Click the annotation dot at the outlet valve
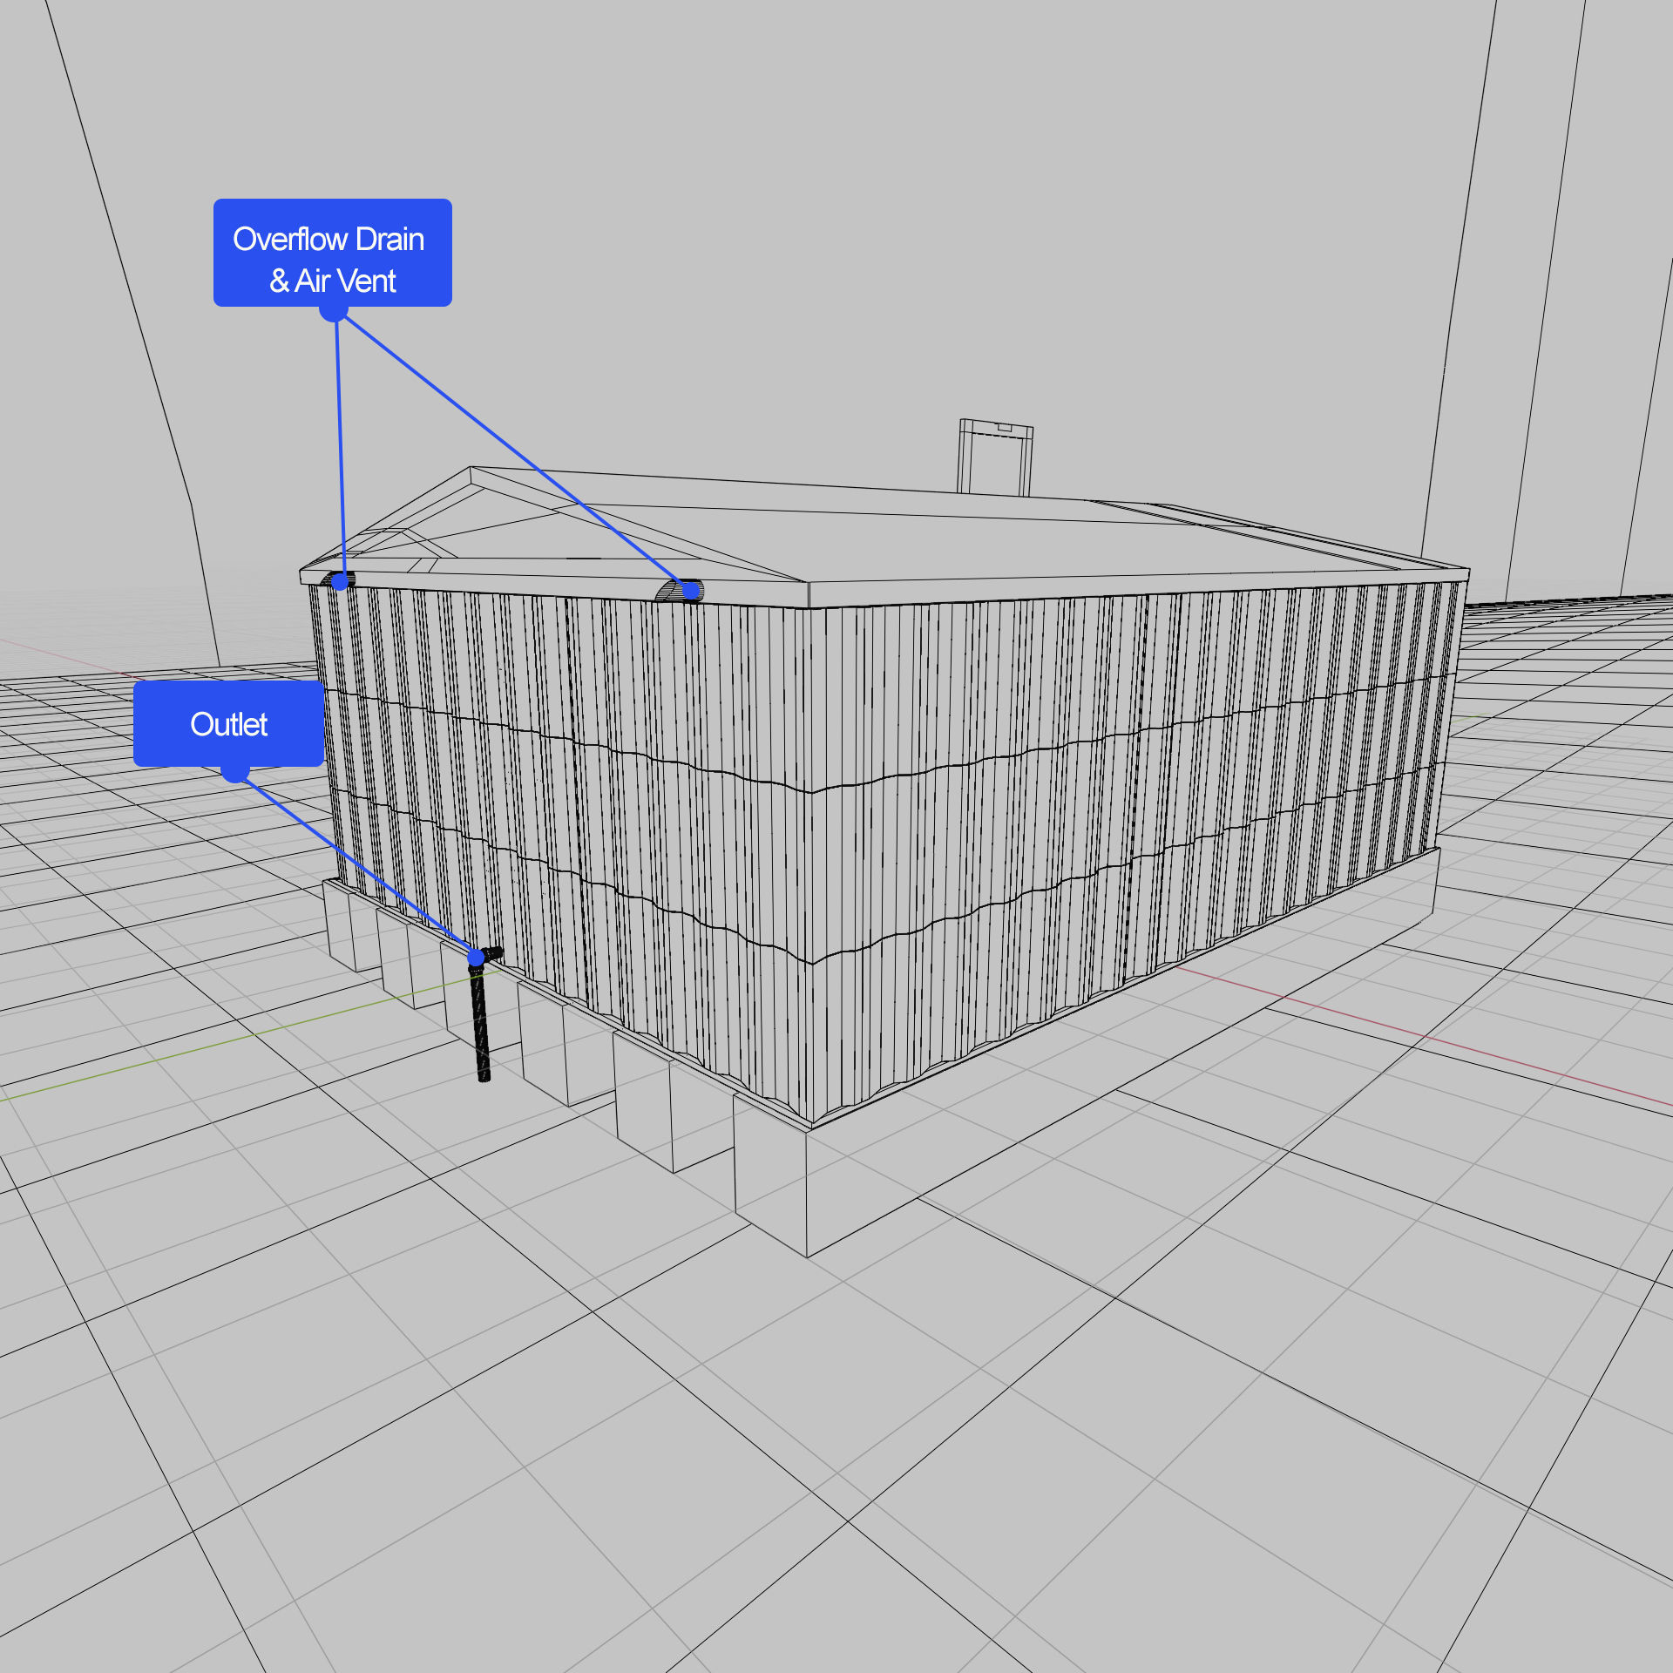Image resolution: width=1673 pixels, height=1673 pixels. [476, 958]
